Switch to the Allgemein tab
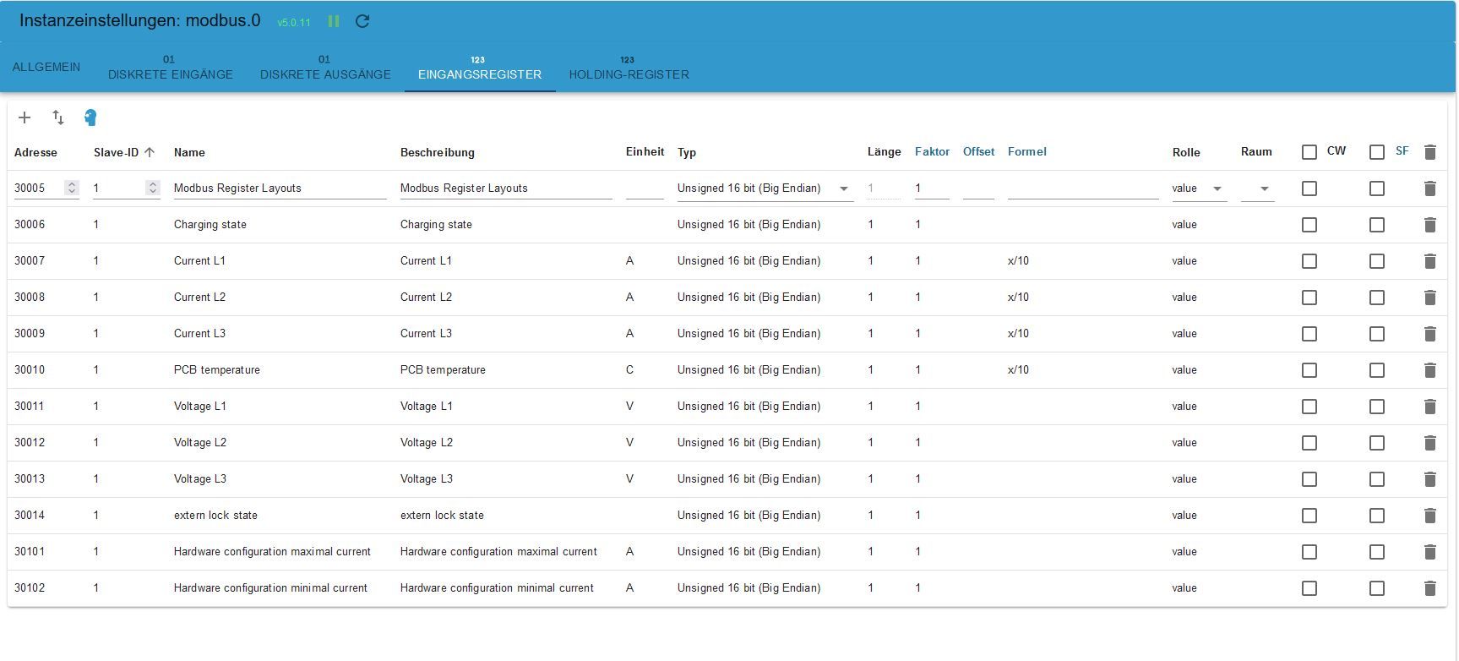Screen dimensions: 1459x661 (x=46, y=67)
